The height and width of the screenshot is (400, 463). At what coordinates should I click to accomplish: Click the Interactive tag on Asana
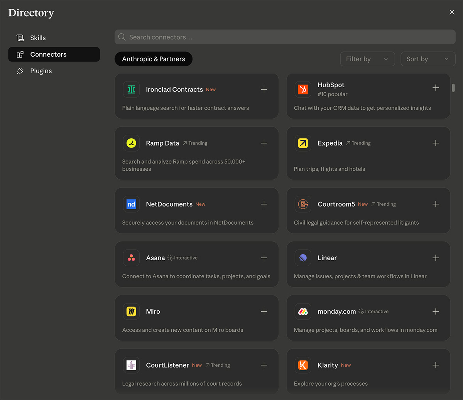[182, 258]
